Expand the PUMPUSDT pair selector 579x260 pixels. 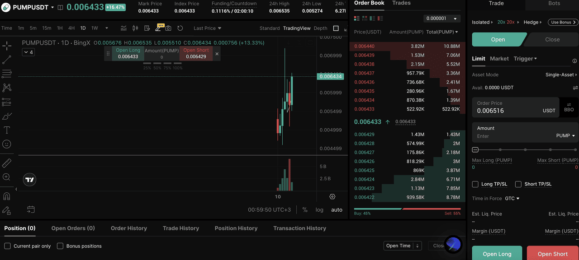point(52,7)
